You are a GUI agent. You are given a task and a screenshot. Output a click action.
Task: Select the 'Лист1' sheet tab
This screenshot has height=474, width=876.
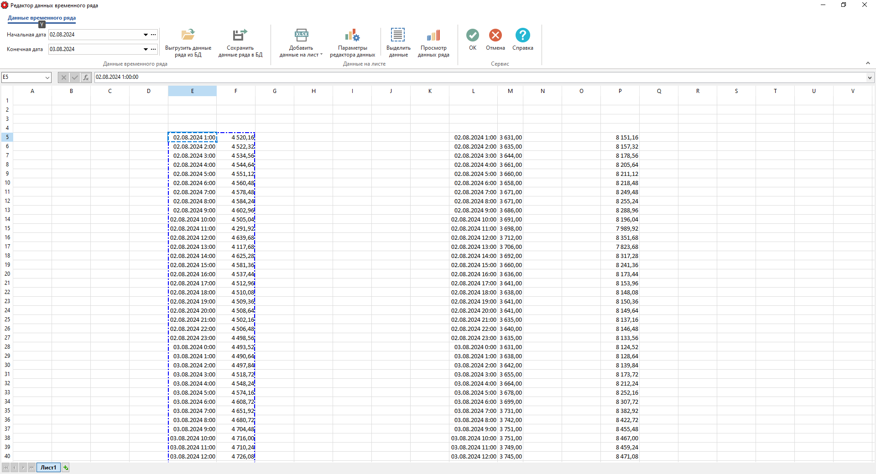pyautogui.click(x=48, y=468)
